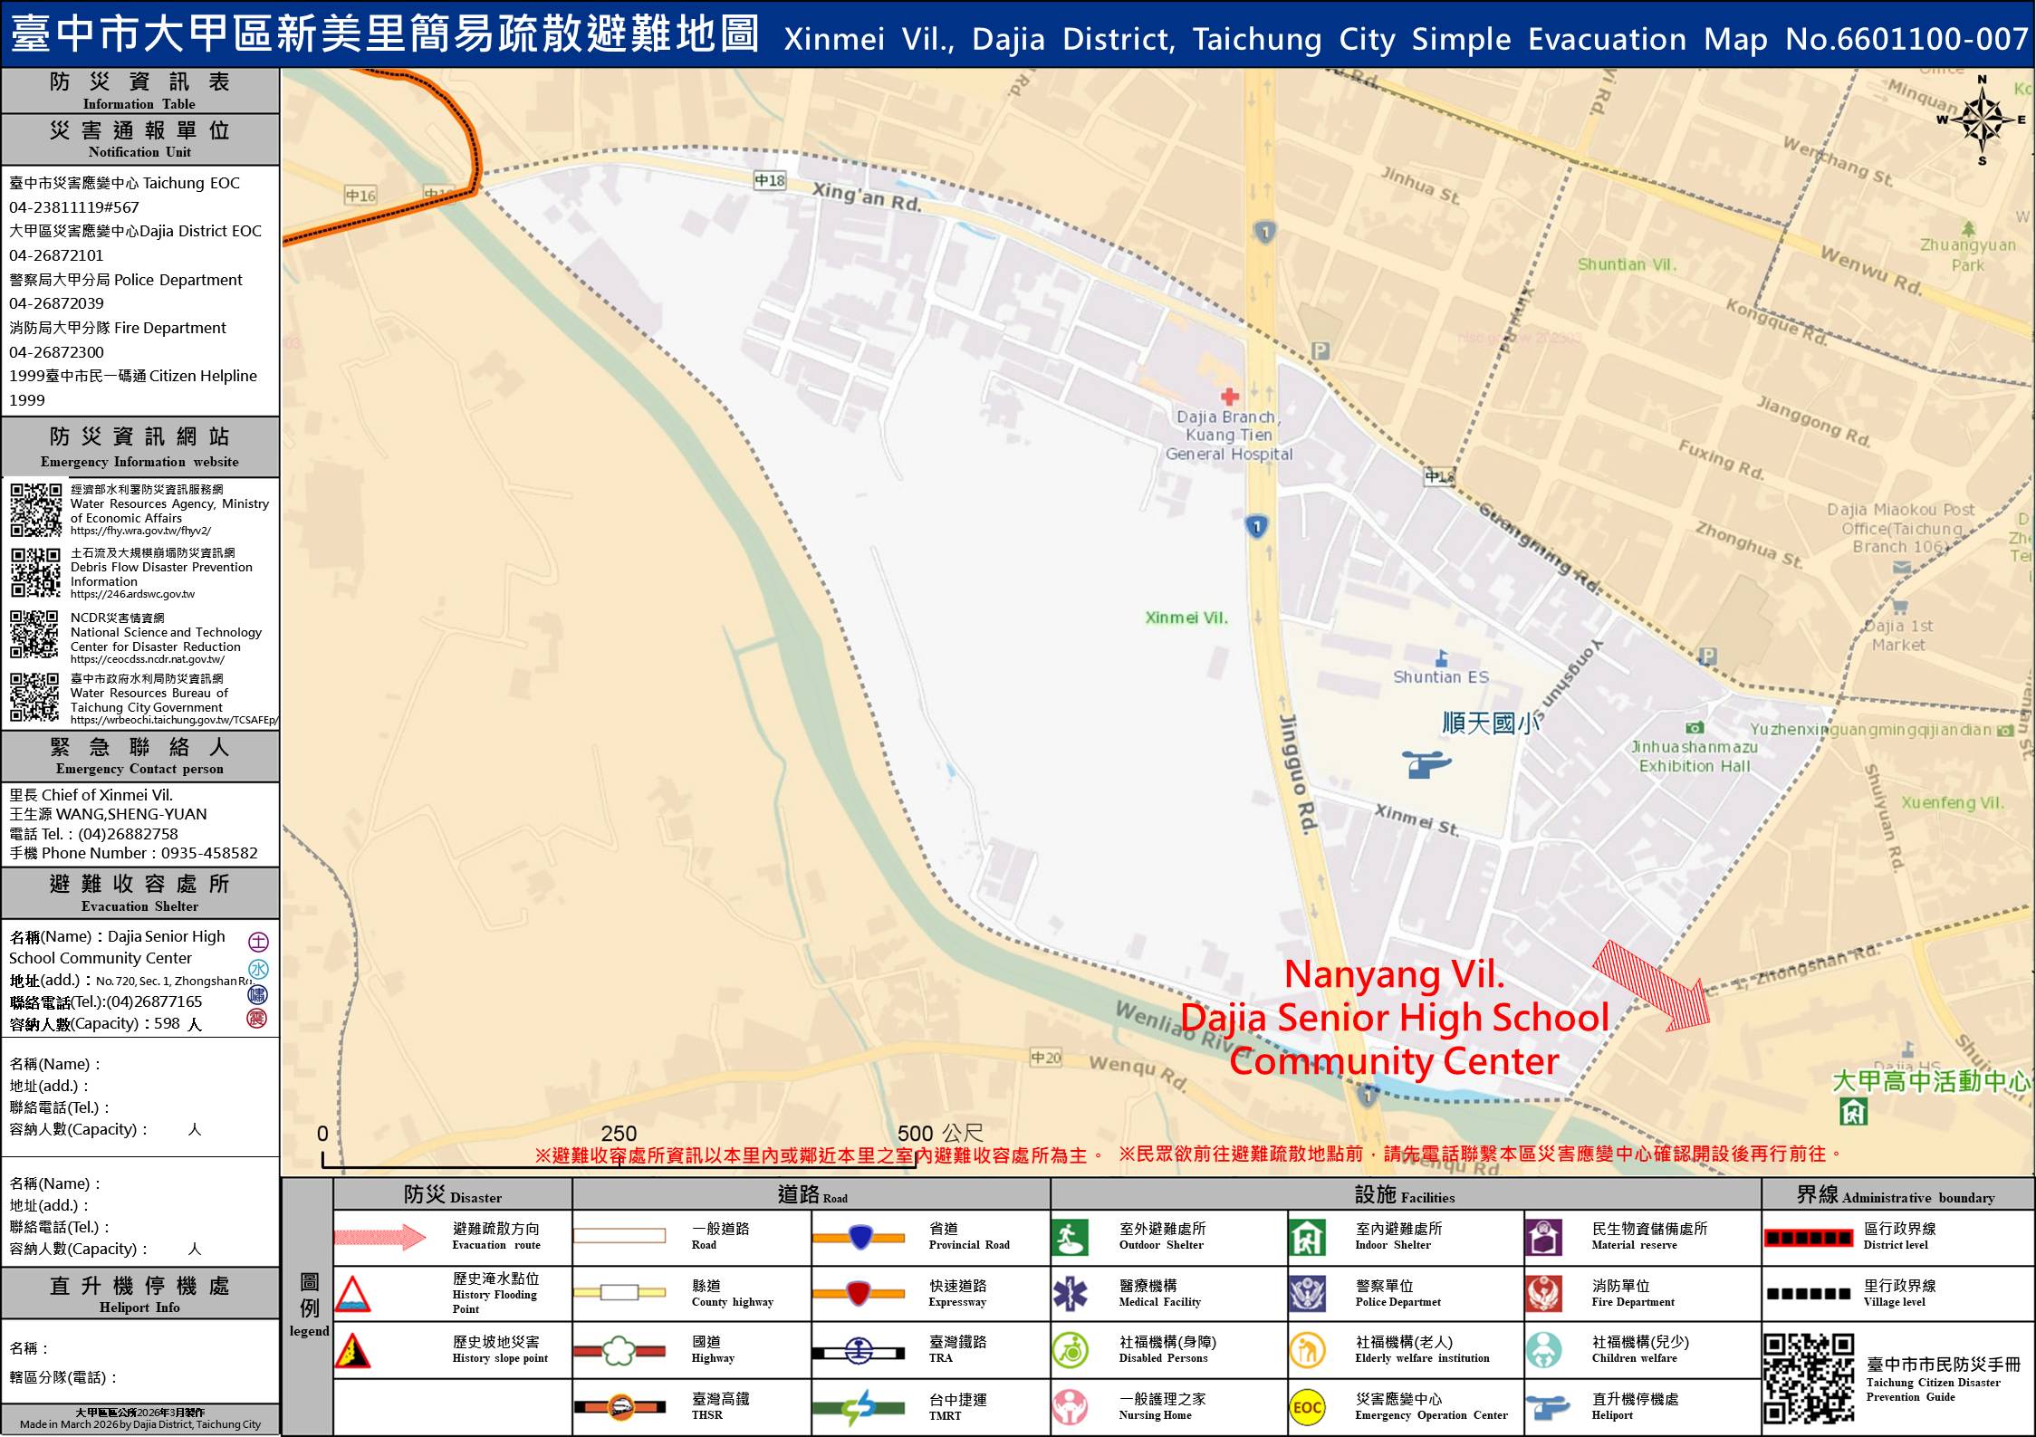
Task: Click the Police Department legend icon
Action: coord(1307,1294)
